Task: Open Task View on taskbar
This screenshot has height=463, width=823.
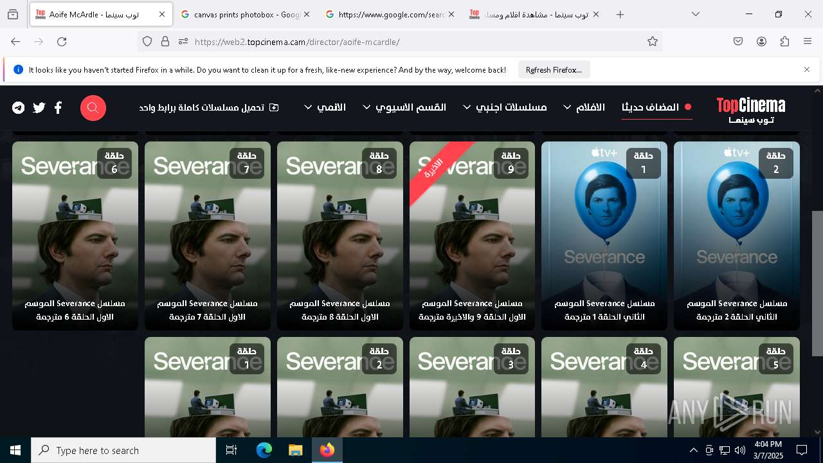Action: 231,450
